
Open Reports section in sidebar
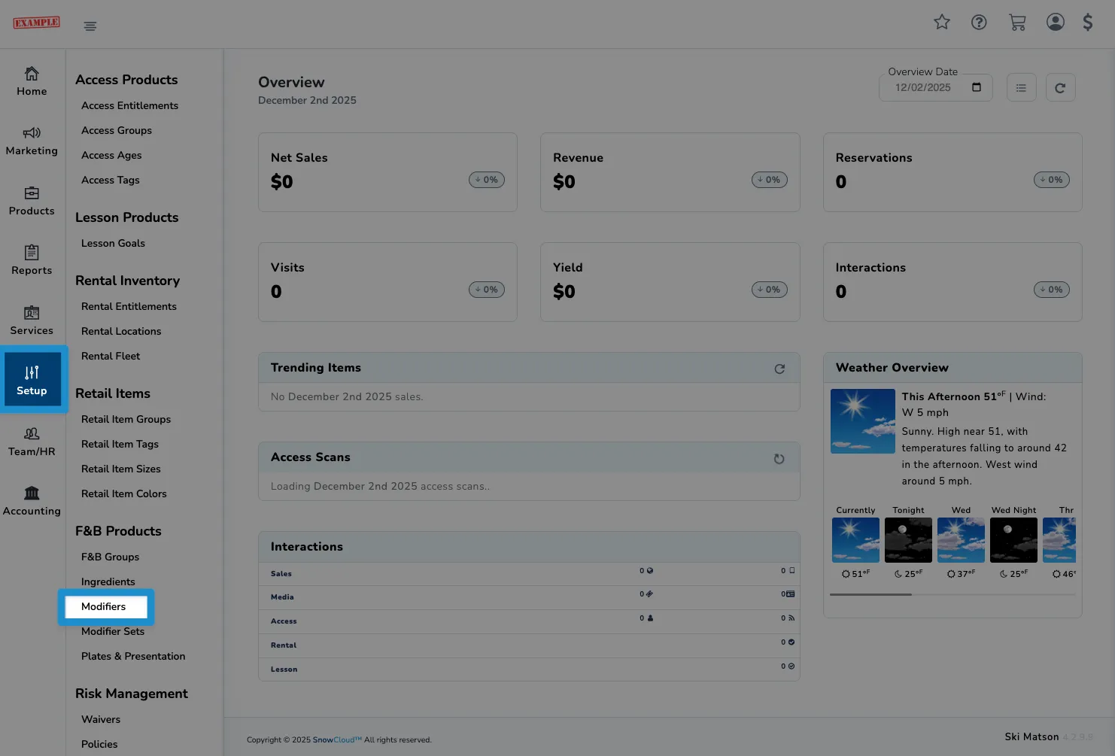[32, 261]
